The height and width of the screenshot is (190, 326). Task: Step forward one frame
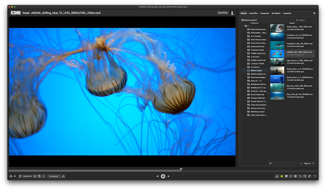[x=169, y=176]
